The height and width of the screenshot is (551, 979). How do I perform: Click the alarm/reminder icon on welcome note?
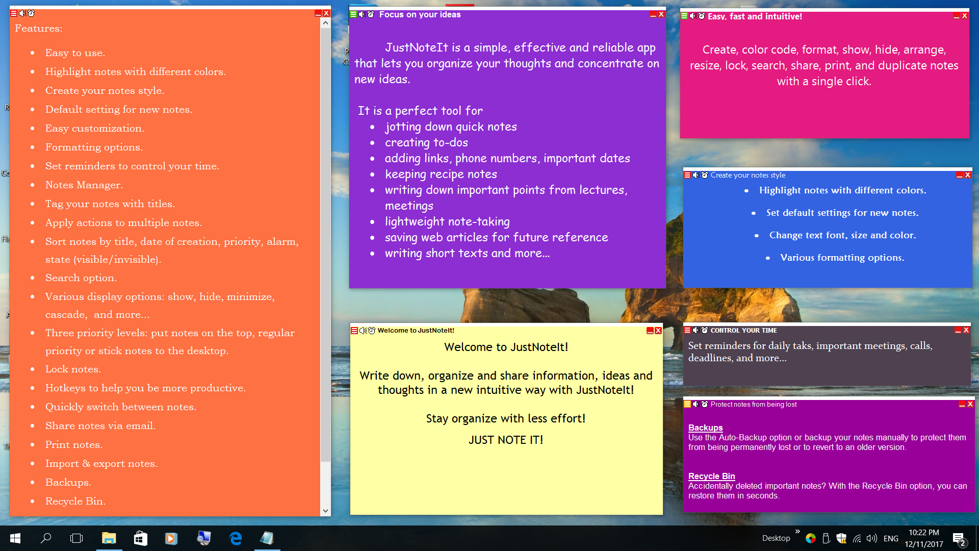370,330
